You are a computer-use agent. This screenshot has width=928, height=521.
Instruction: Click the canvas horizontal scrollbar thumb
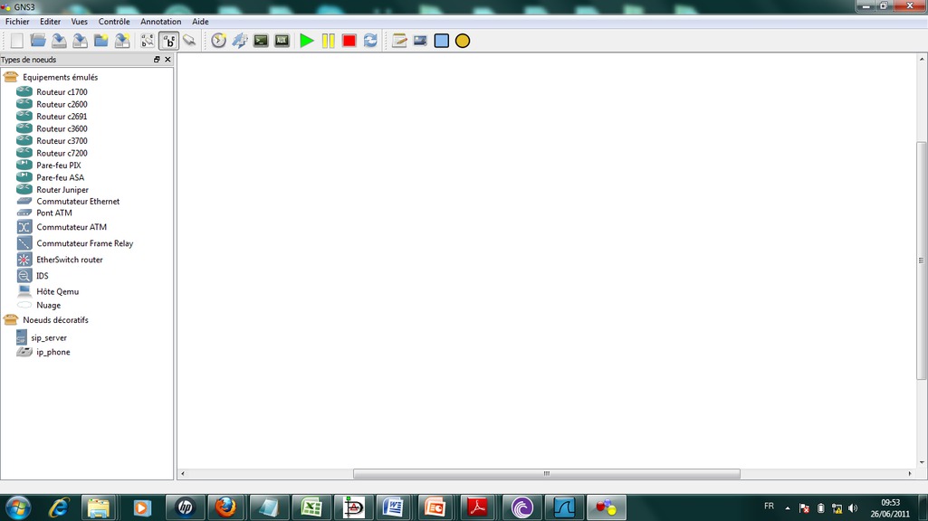(546, 474)
